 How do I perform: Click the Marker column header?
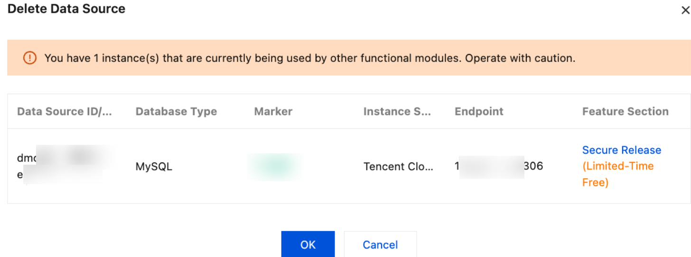pos(273,112)
